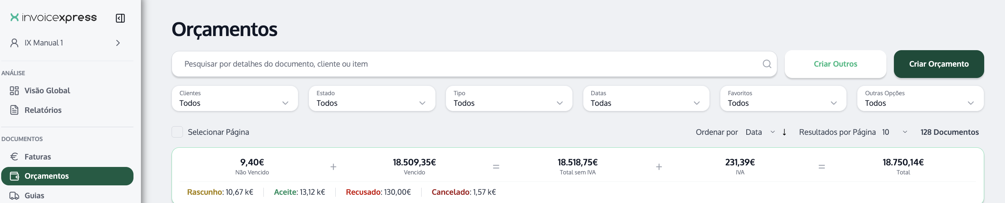Click the search magnifier icon
The image size is (1005, 203).
click(x=767, y=64)
